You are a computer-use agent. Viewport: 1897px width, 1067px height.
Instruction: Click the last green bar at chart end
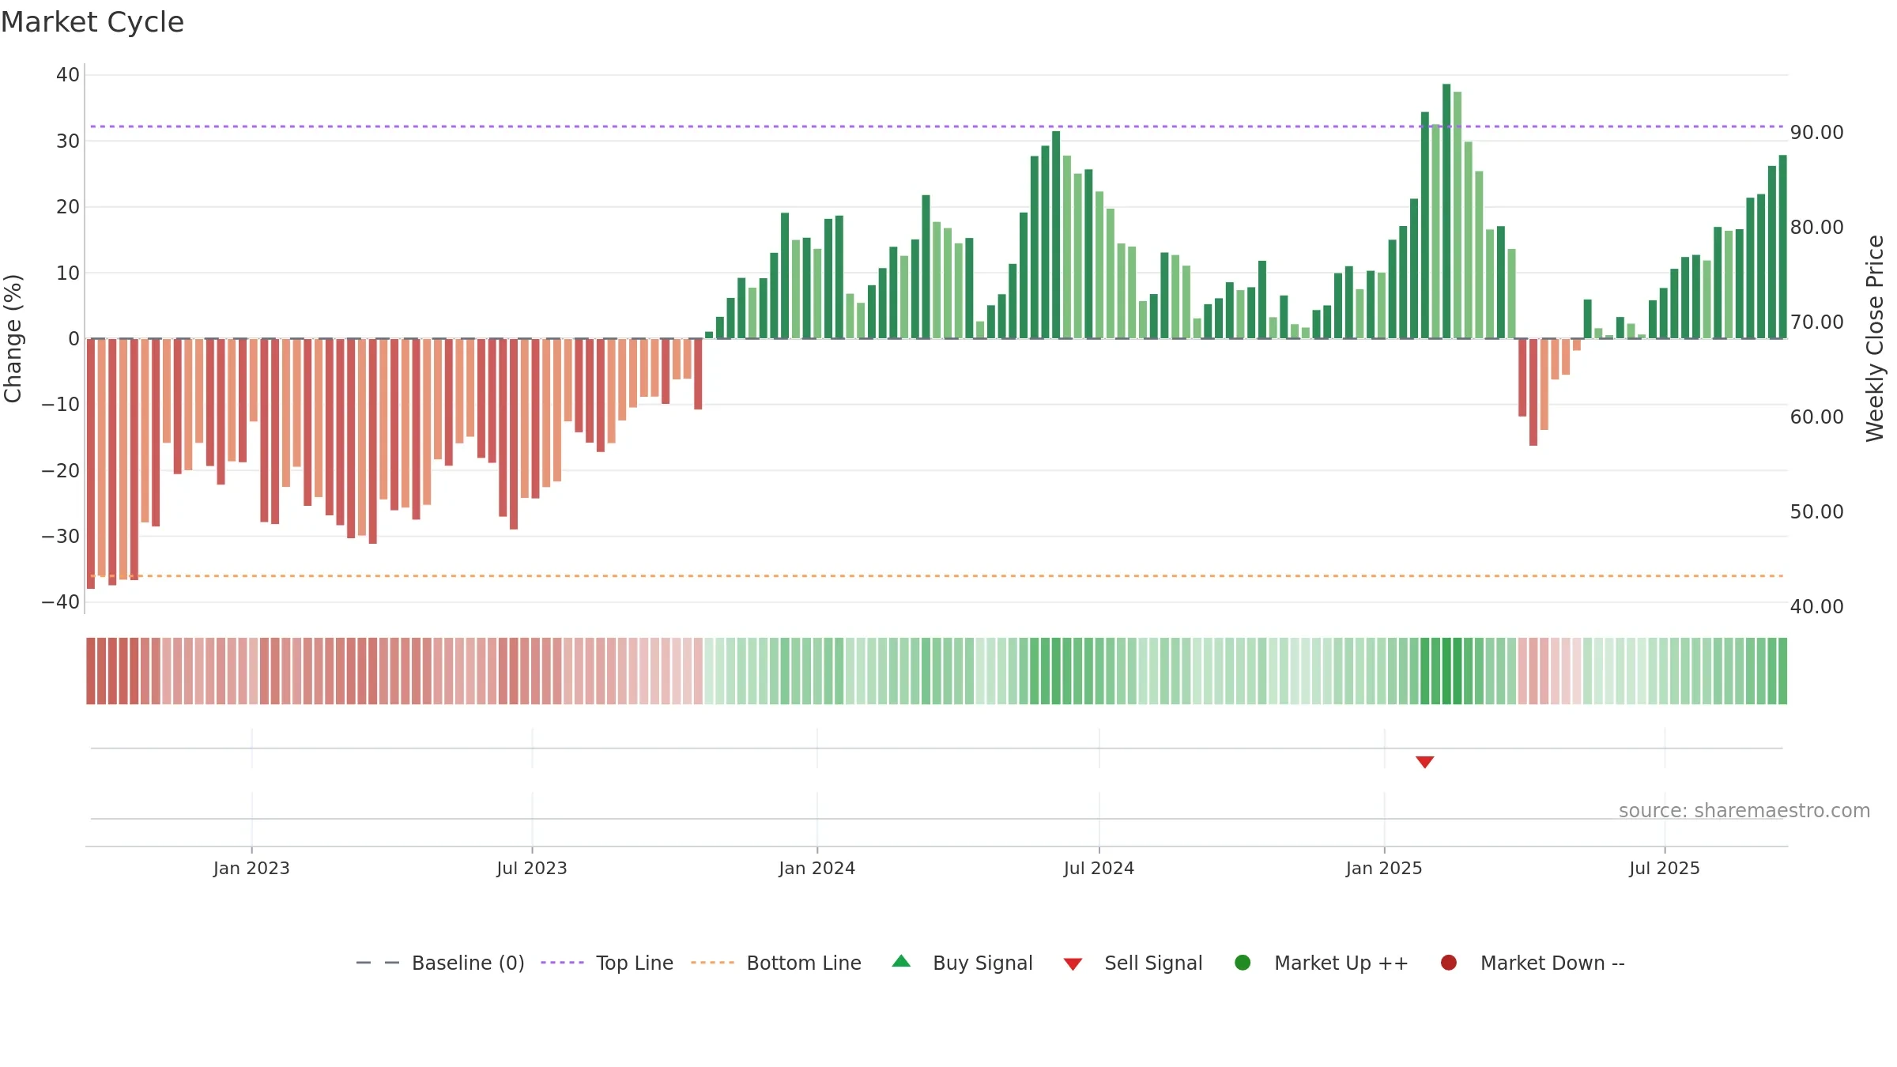pyautogui.click(x=1782, y=247)
